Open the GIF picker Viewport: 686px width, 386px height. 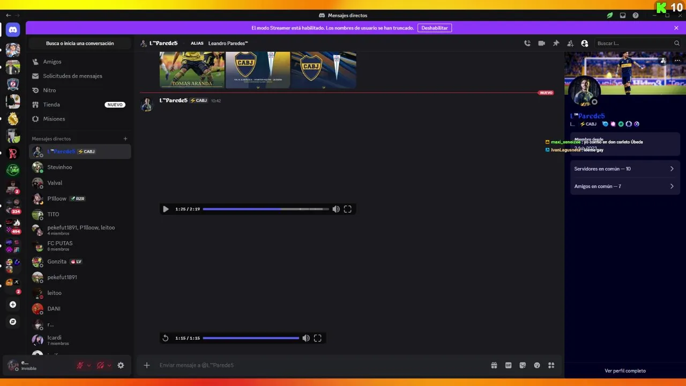click(x=508, y=365)
